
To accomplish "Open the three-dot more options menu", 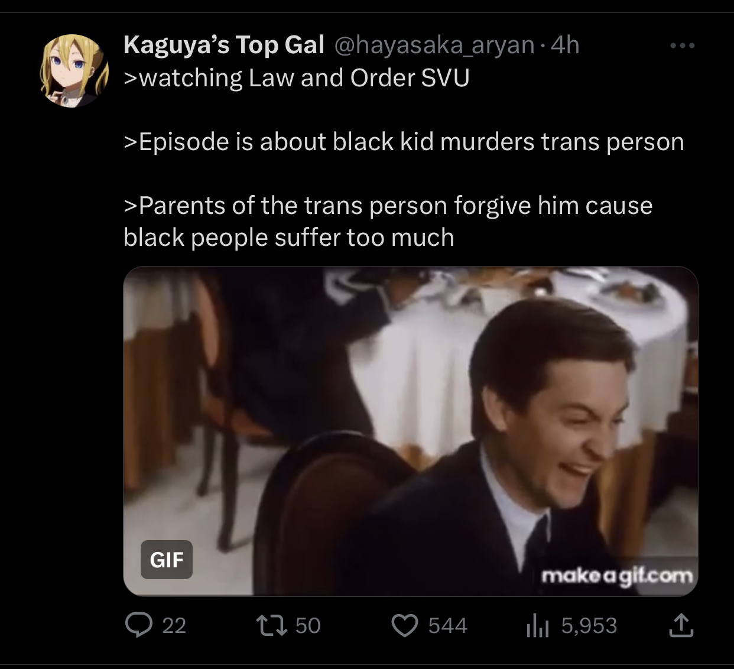I will coord(682,46).
